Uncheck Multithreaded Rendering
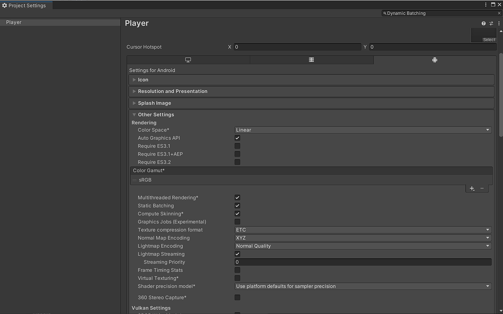This screenshot has height=314, width=503. pyautogui.click(x=237, y=197)
